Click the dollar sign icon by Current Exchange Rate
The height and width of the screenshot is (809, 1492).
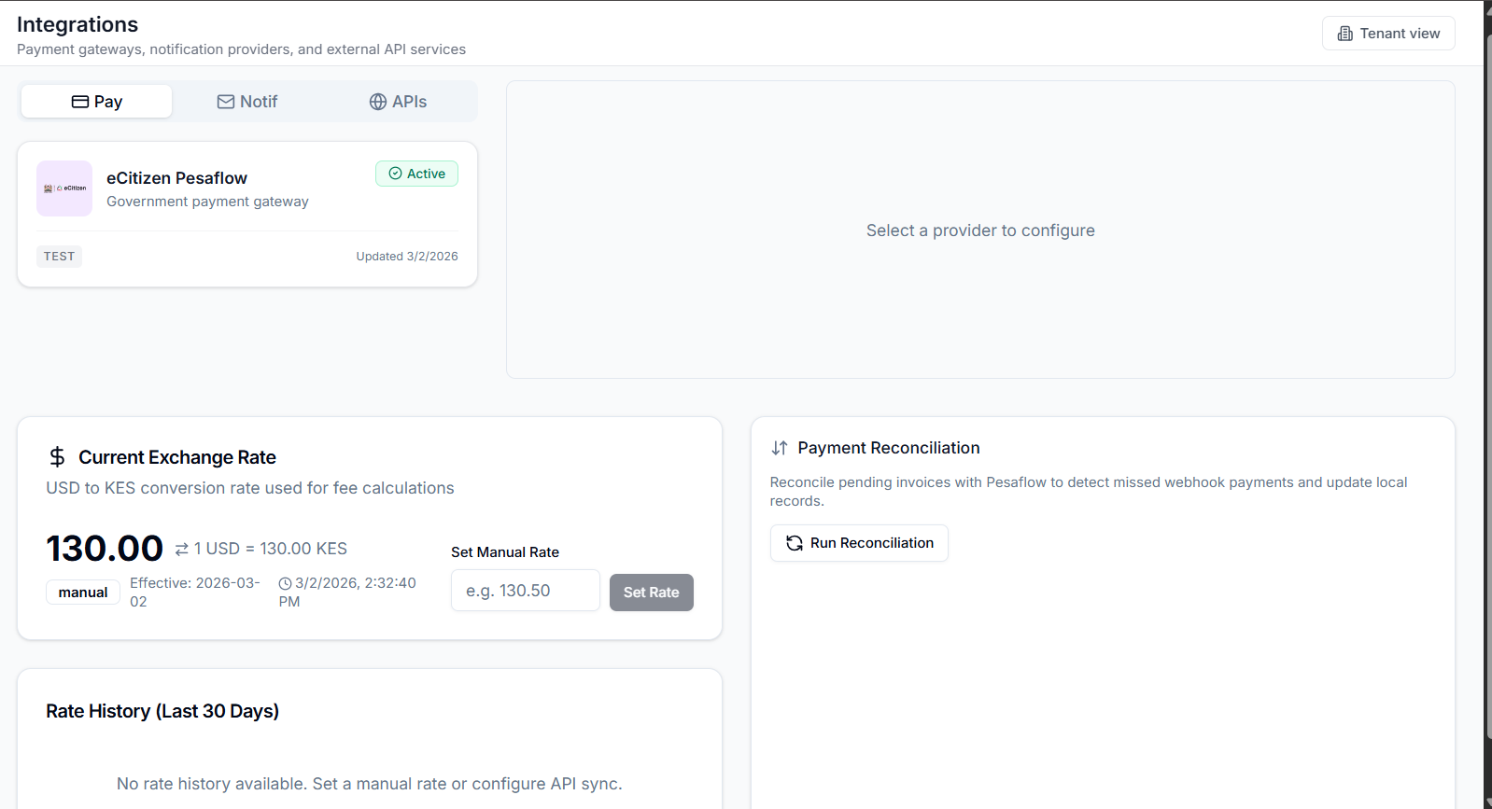pyautogui.click(x=57, y=457)
